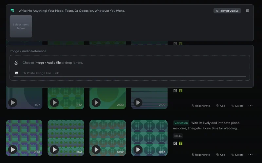
Task: Click the green T icon below 00:46
Action: tap(180, 143)
